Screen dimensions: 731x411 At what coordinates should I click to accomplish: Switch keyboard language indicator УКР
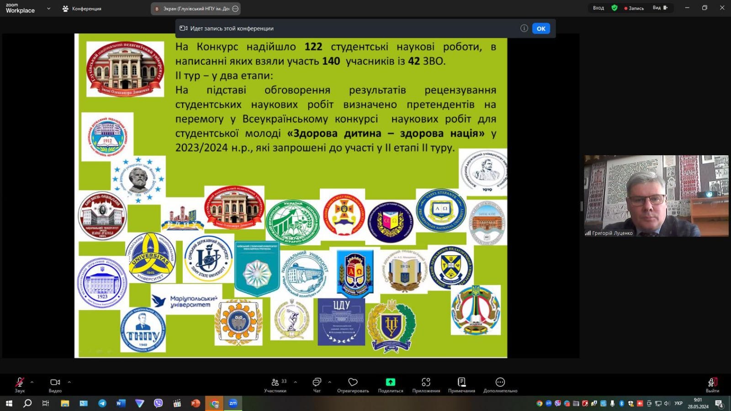[678, 403]
